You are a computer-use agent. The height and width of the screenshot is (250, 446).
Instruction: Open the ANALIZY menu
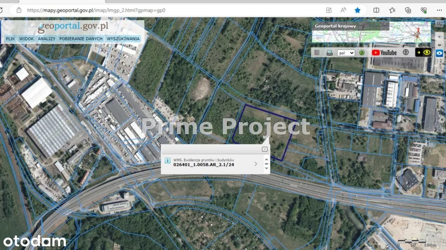[47, 39]
